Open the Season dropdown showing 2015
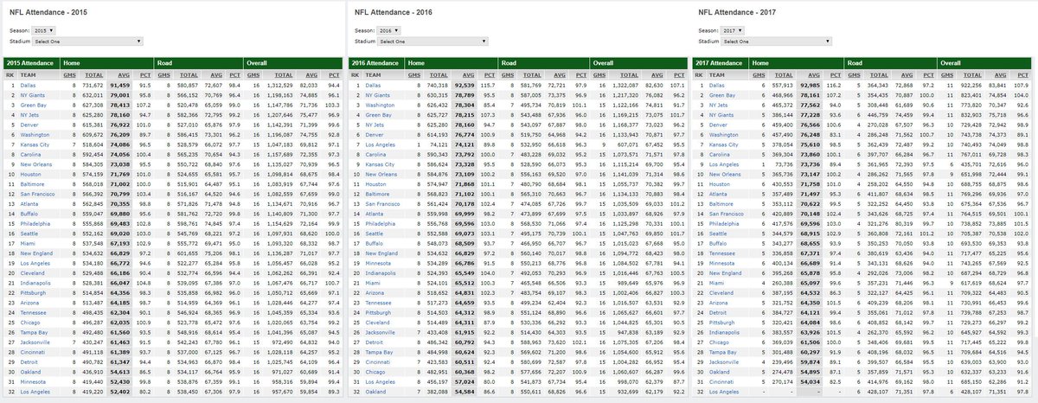The height and width of the screenshot is (403, 1038). [x=43, y=31]
